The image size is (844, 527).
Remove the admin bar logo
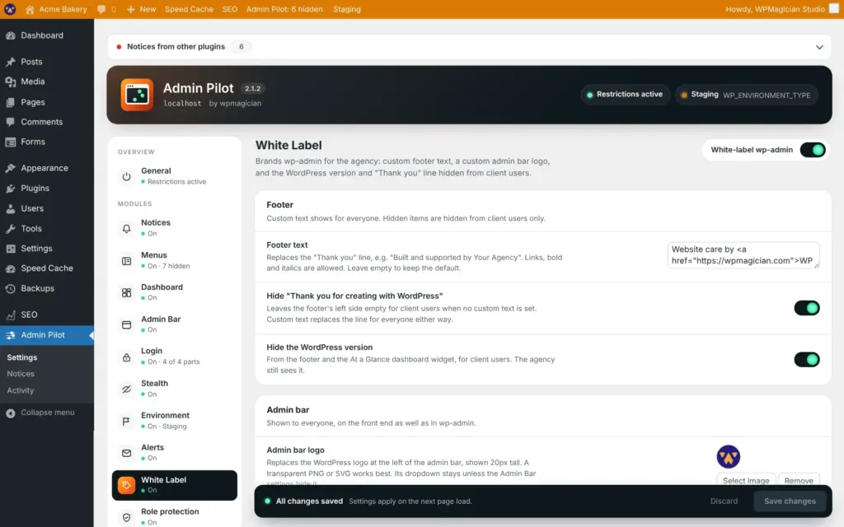coord(799,481)
